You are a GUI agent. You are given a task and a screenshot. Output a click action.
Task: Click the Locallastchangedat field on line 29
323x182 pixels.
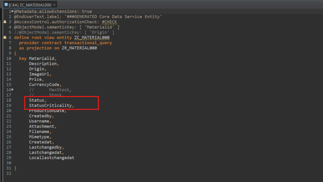point(51,158)
